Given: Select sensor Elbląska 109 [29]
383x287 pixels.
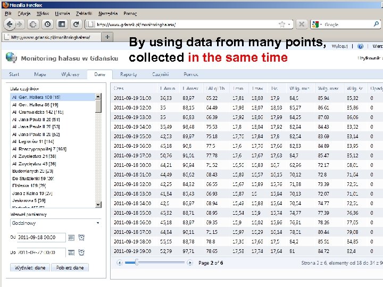Looking at the screenshot, I should click(x=53, y=185).
